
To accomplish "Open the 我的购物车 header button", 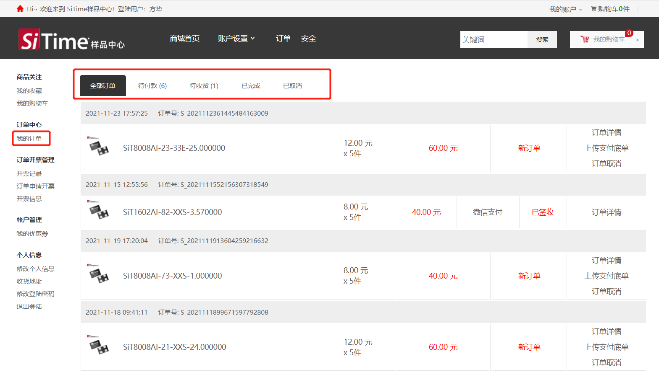I will tap(606, 39).
